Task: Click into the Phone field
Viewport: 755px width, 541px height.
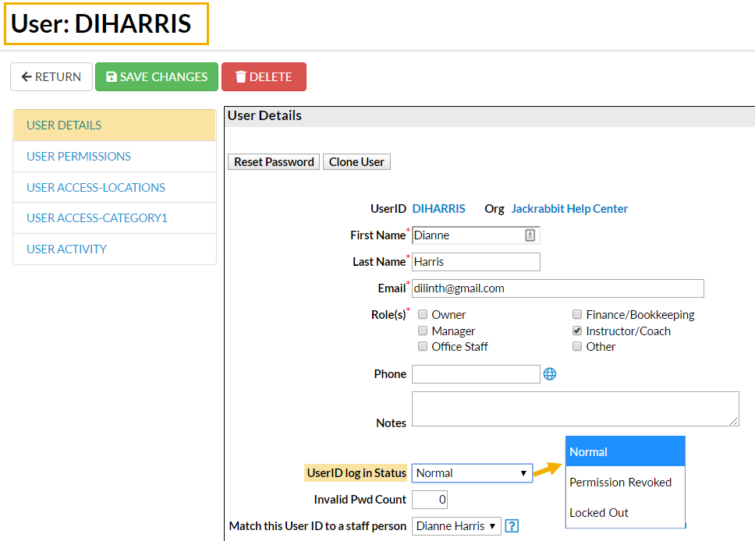Action: point(476,374)
